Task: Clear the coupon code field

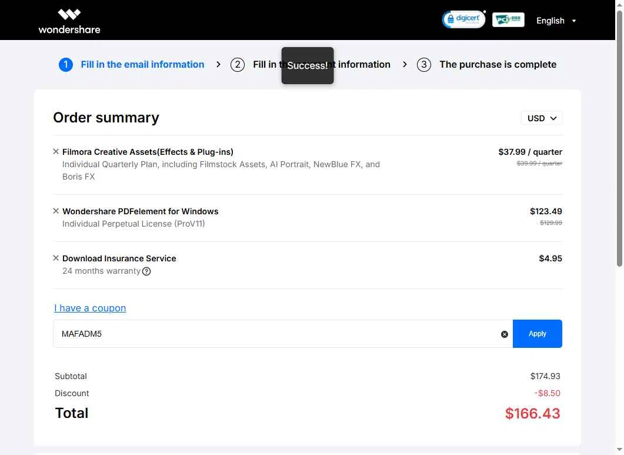Action: [x=504, y=334]
